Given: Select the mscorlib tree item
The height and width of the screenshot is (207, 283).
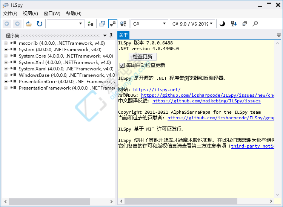Looking at the screenshot, I should pos(62,43).
